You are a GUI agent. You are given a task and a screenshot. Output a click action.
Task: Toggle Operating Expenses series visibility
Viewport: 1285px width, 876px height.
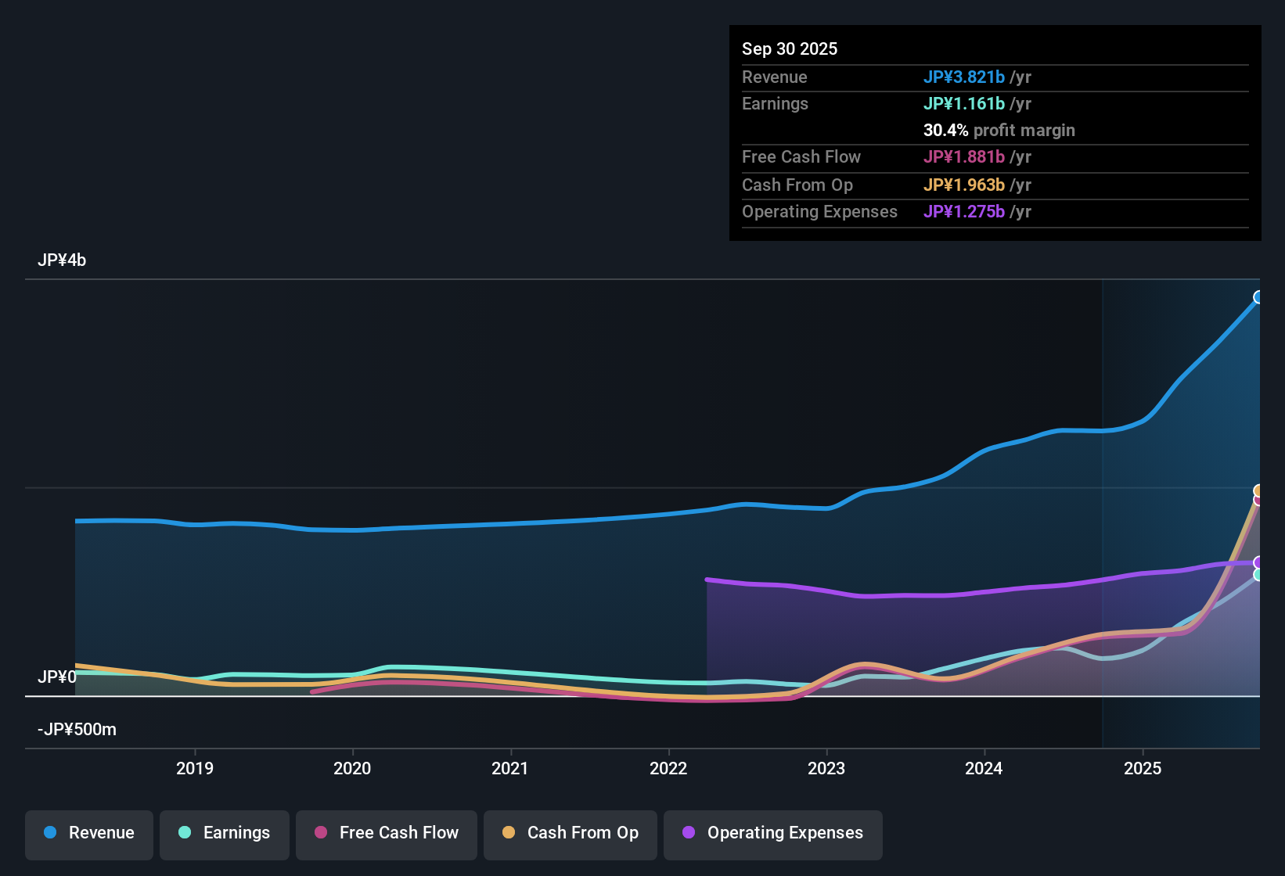pyautogui.click(x=772, y=833)
